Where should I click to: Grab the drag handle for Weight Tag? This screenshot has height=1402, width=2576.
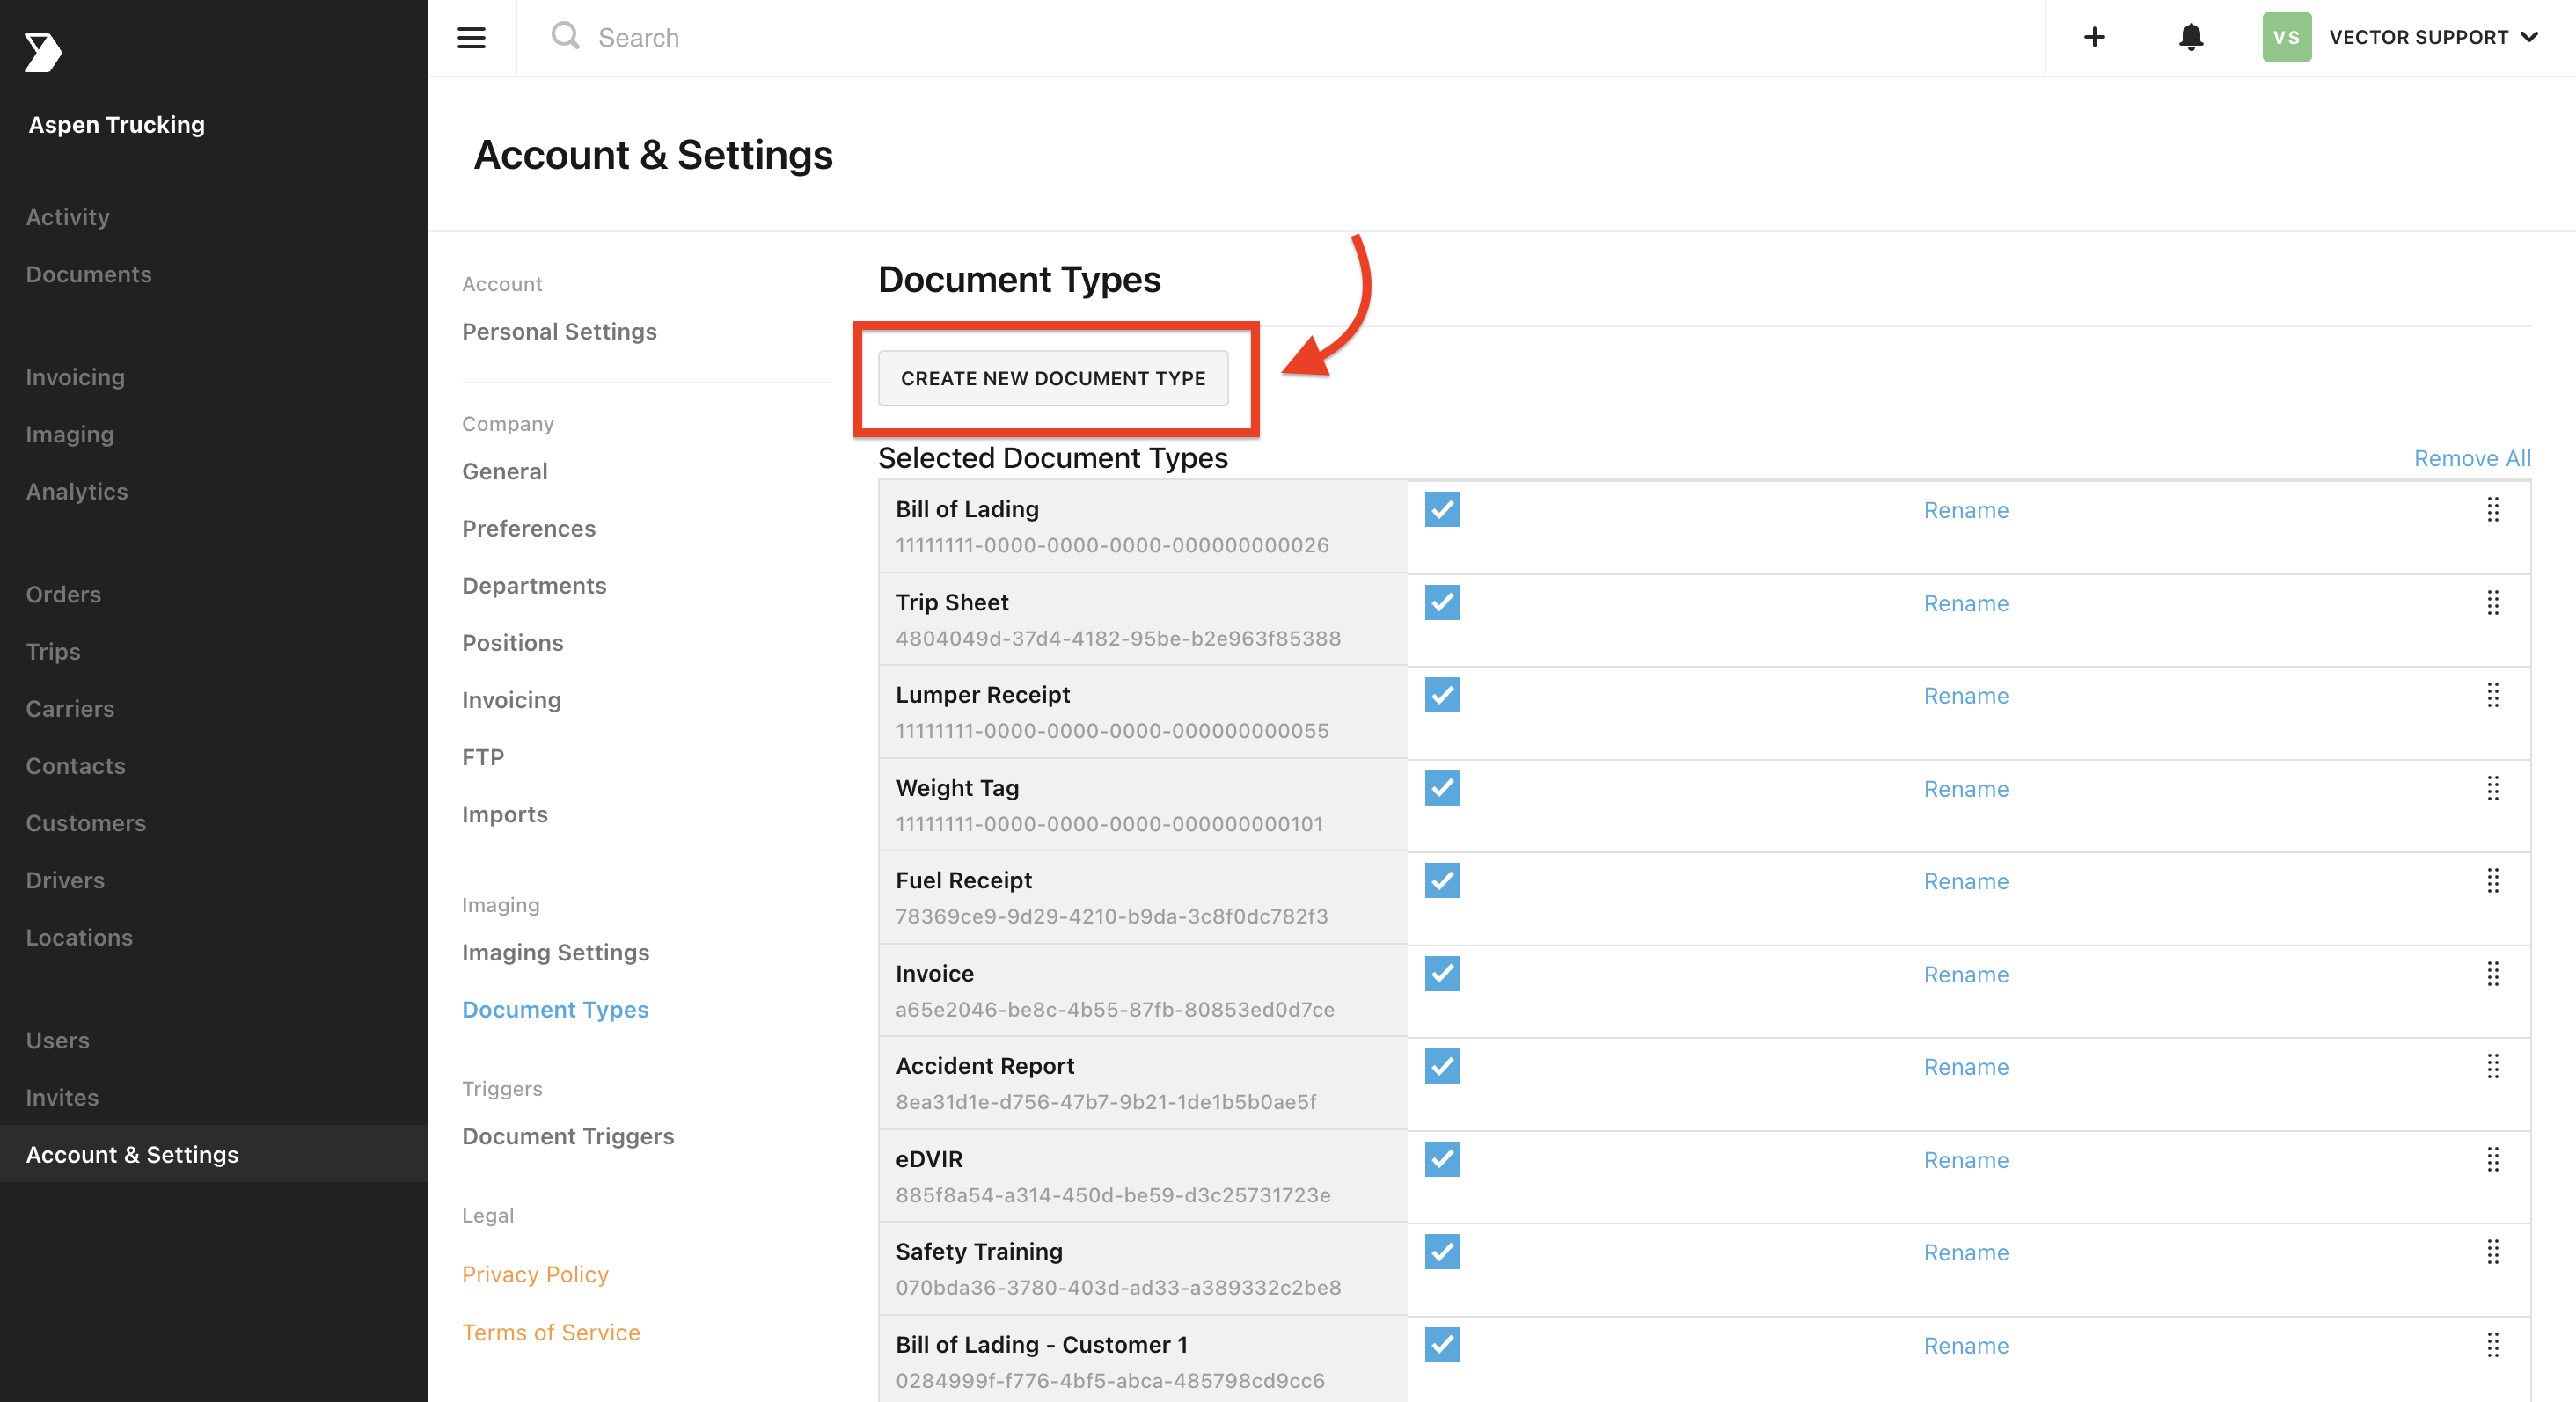coord(2492,789)
